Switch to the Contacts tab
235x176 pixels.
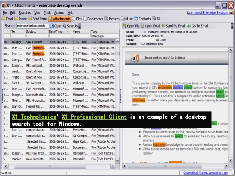143,19
